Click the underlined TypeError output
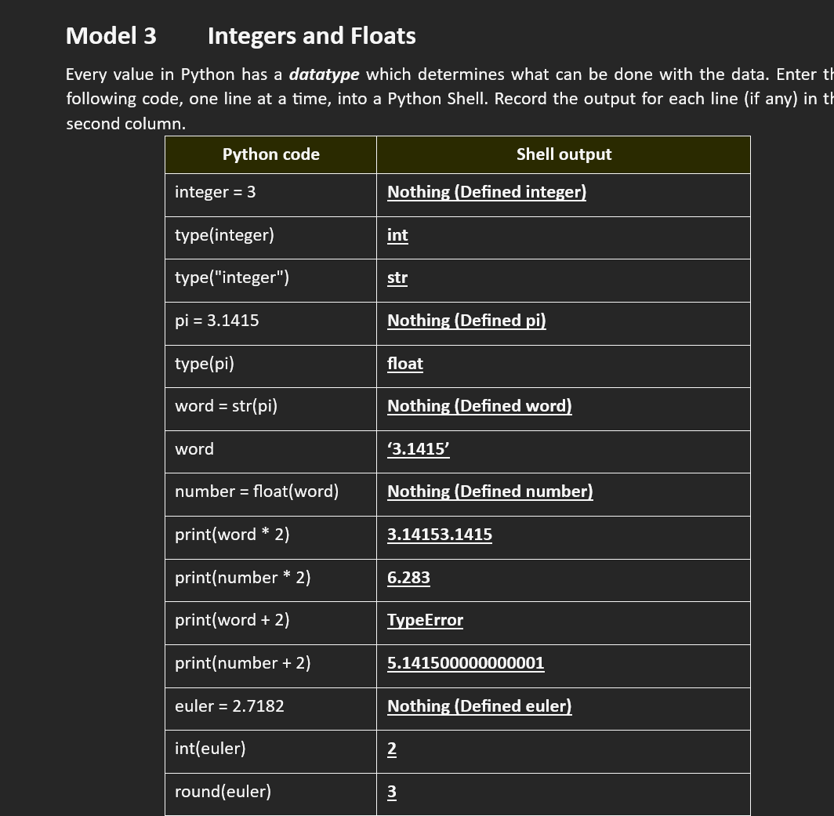This screenshot has height=816, width=834. pos(425,620)
